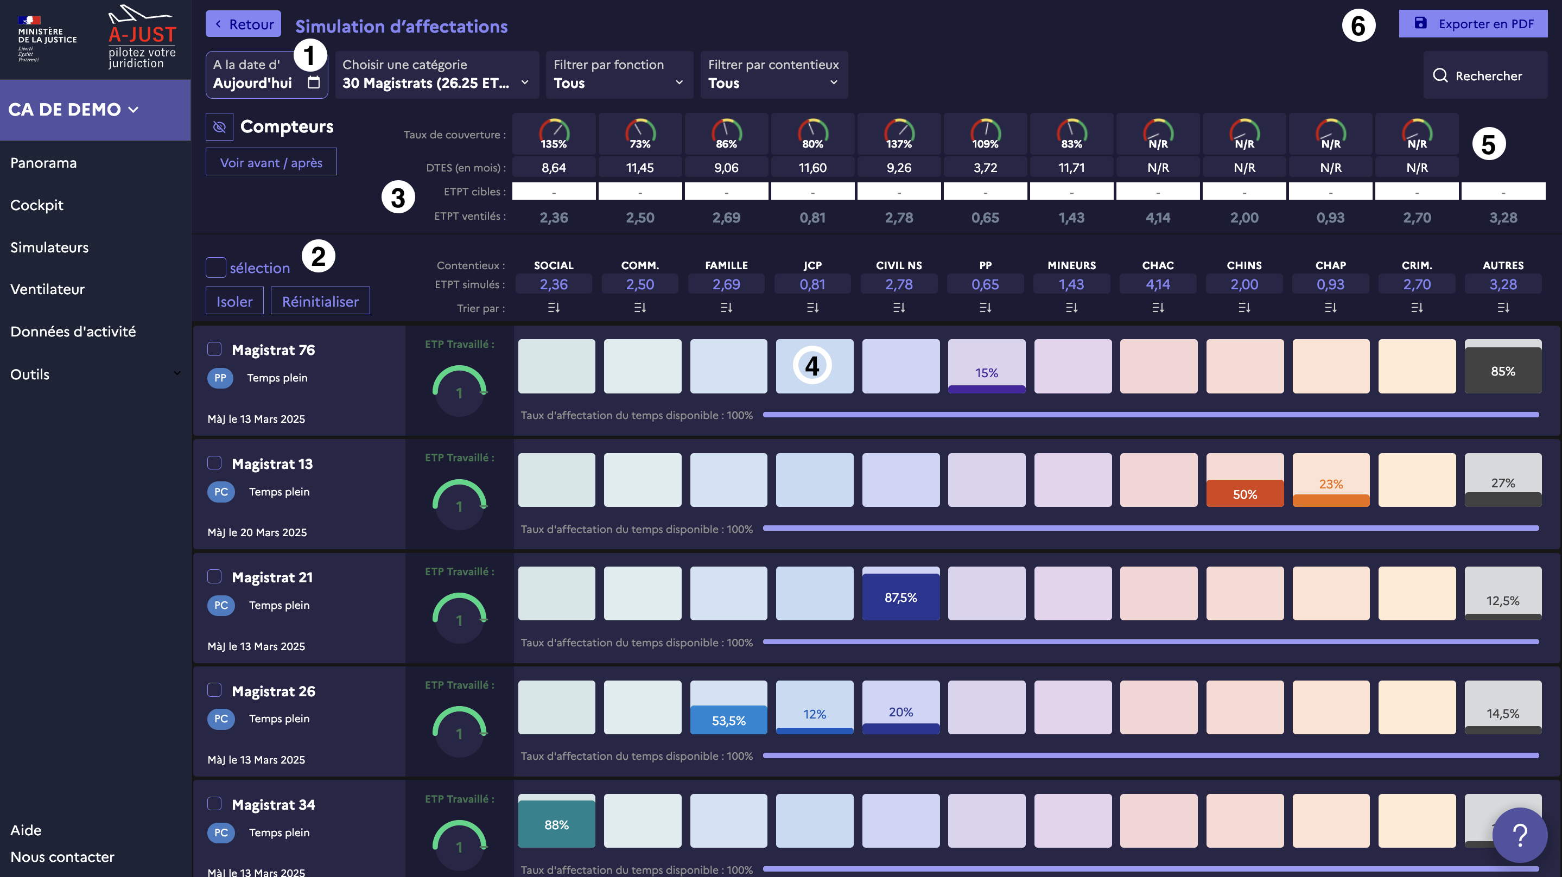Open Données d'activité menu item
The height and width of the screenshot is (877, 1562).
pyautogui.click(x=73, y=332)
